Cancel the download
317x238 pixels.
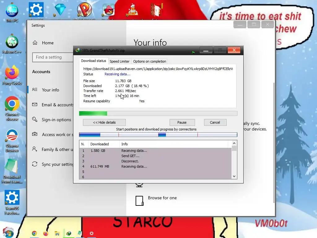point(215,122)
